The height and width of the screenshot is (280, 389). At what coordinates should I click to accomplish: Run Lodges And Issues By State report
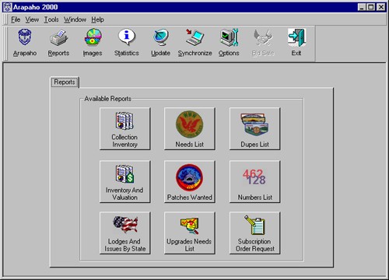tap(124, 233)
